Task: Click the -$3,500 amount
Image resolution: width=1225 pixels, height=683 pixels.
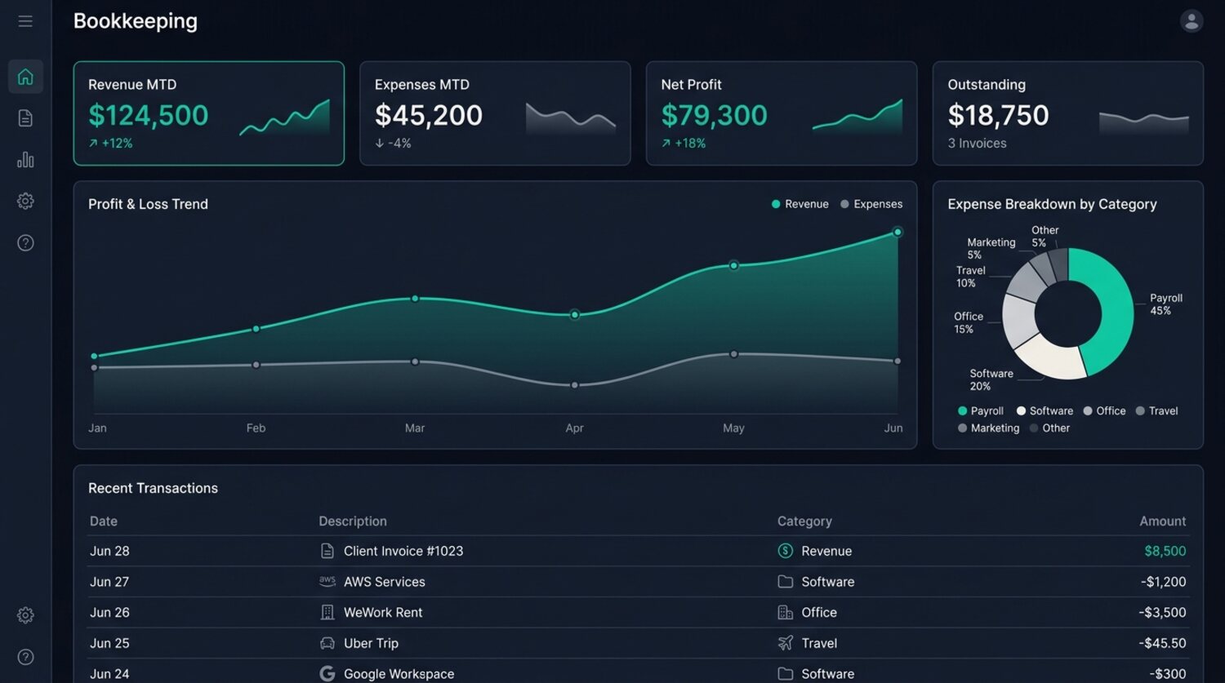Action: tap(1163, 612)
